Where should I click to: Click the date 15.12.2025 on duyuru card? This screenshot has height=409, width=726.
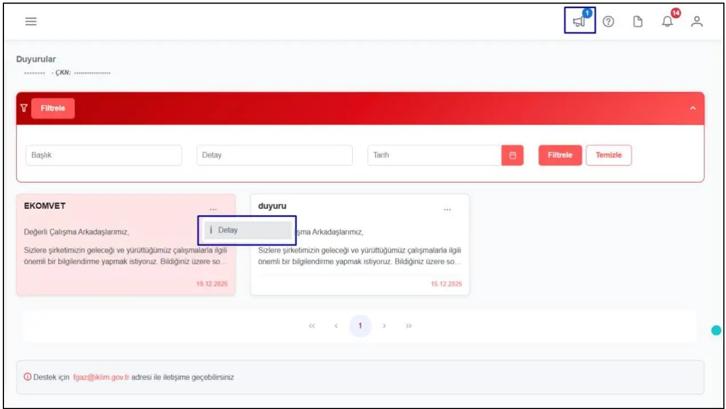click(446, 284)
